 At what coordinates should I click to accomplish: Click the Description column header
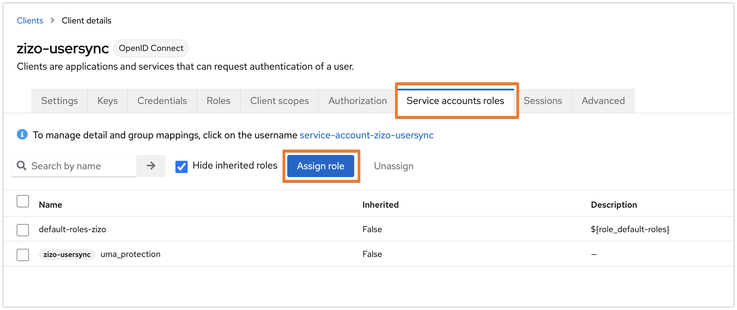(x=614, y=205)
